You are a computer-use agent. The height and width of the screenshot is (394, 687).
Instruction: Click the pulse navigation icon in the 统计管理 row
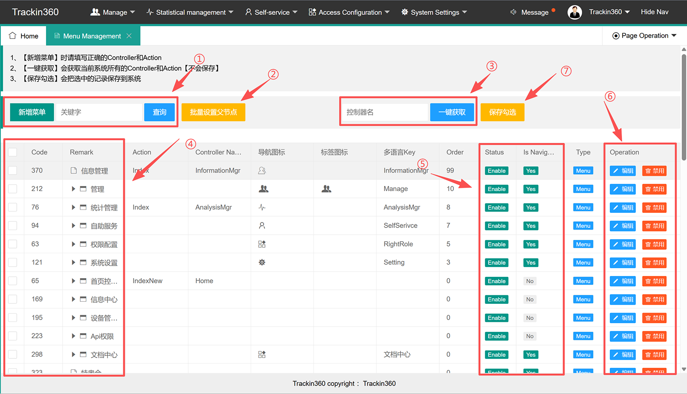click(x=262, y=207)
